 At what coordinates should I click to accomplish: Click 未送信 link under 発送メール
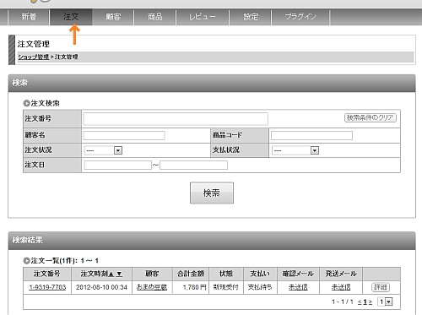point(341,287)
